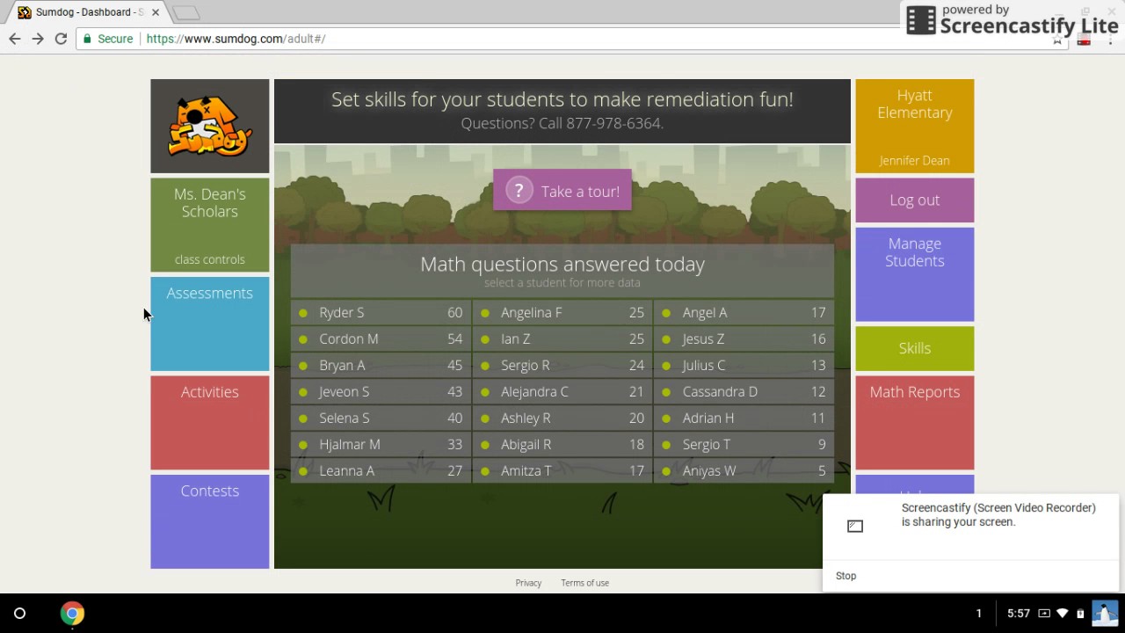
Task: Open the Privacy link
Action: point(528,583)
